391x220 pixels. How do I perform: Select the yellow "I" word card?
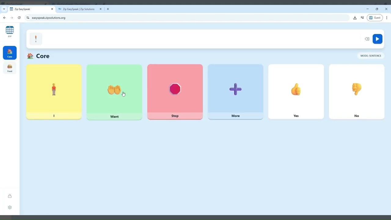(54, 92)
